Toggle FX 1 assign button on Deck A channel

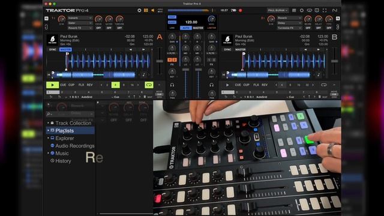(170, 60)
